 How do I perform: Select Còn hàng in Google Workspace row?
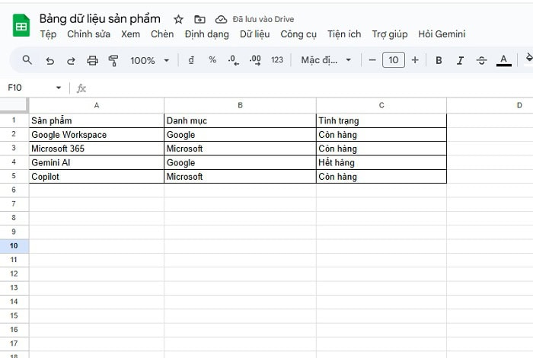[x=381, y=135]
